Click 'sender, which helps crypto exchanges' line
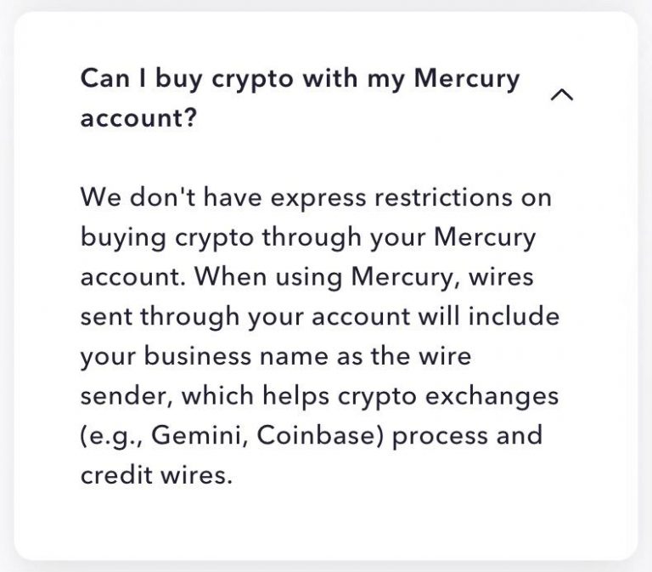This screenshot has height=572, width=652. click(319, 397)
